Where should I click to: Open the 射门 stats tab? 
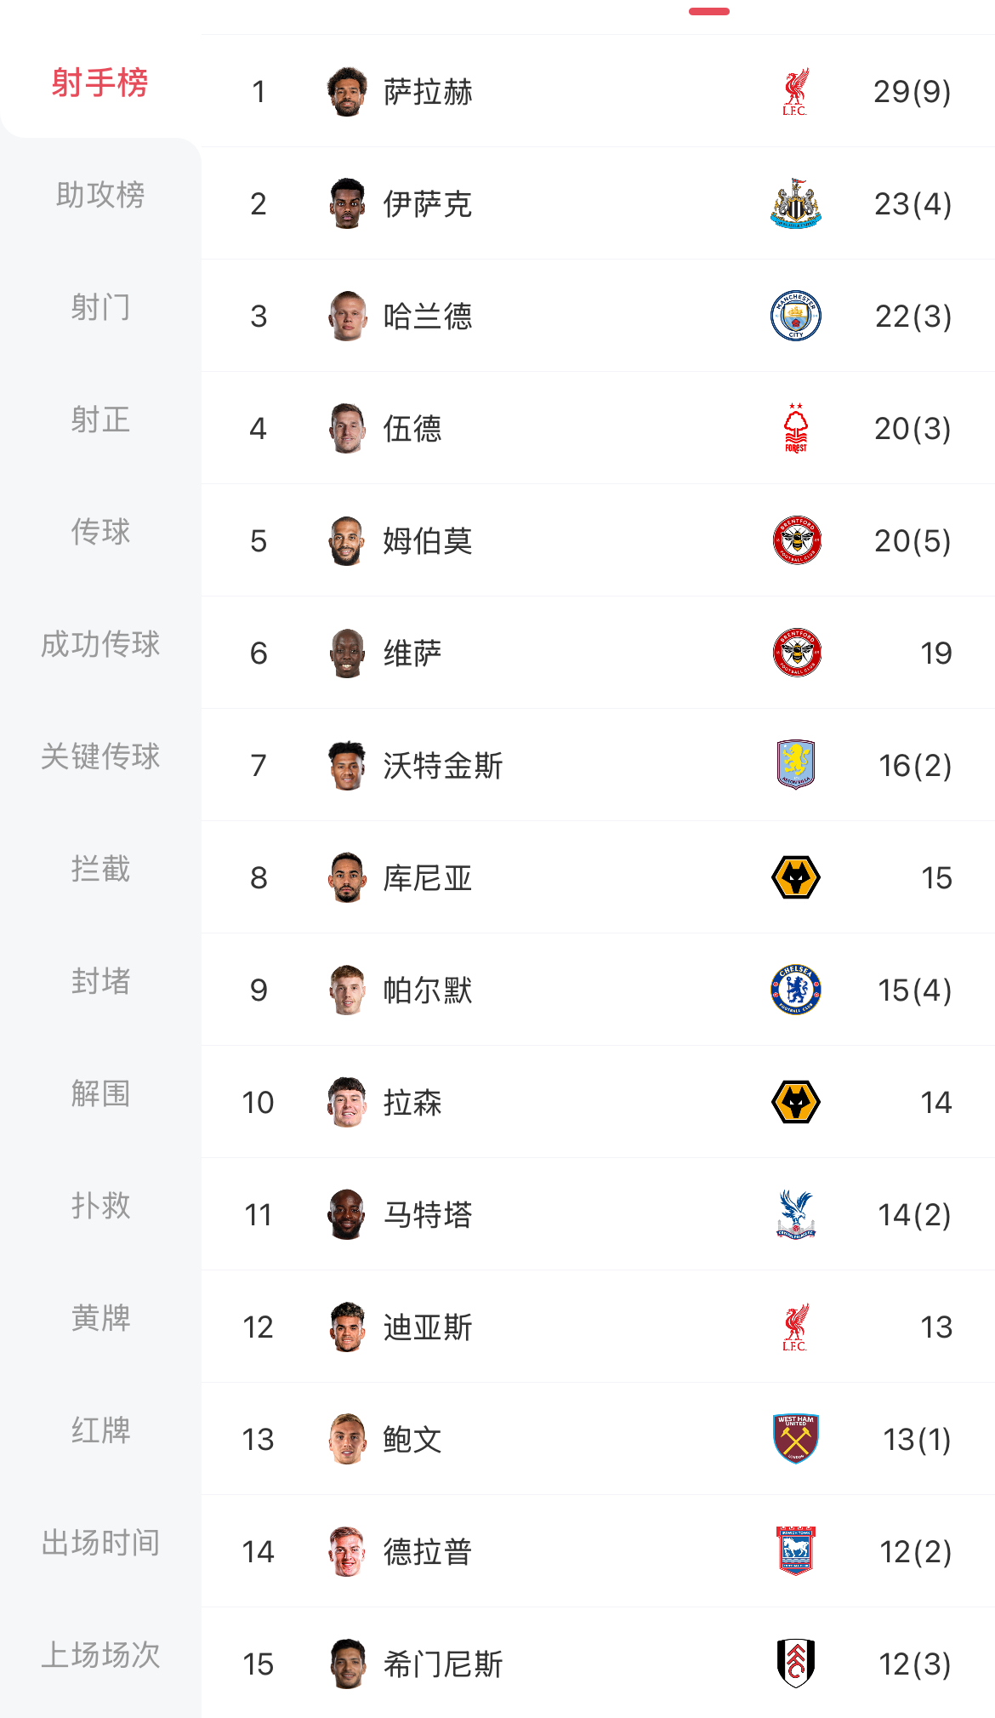pyautogui.click(x=100, y=307)
